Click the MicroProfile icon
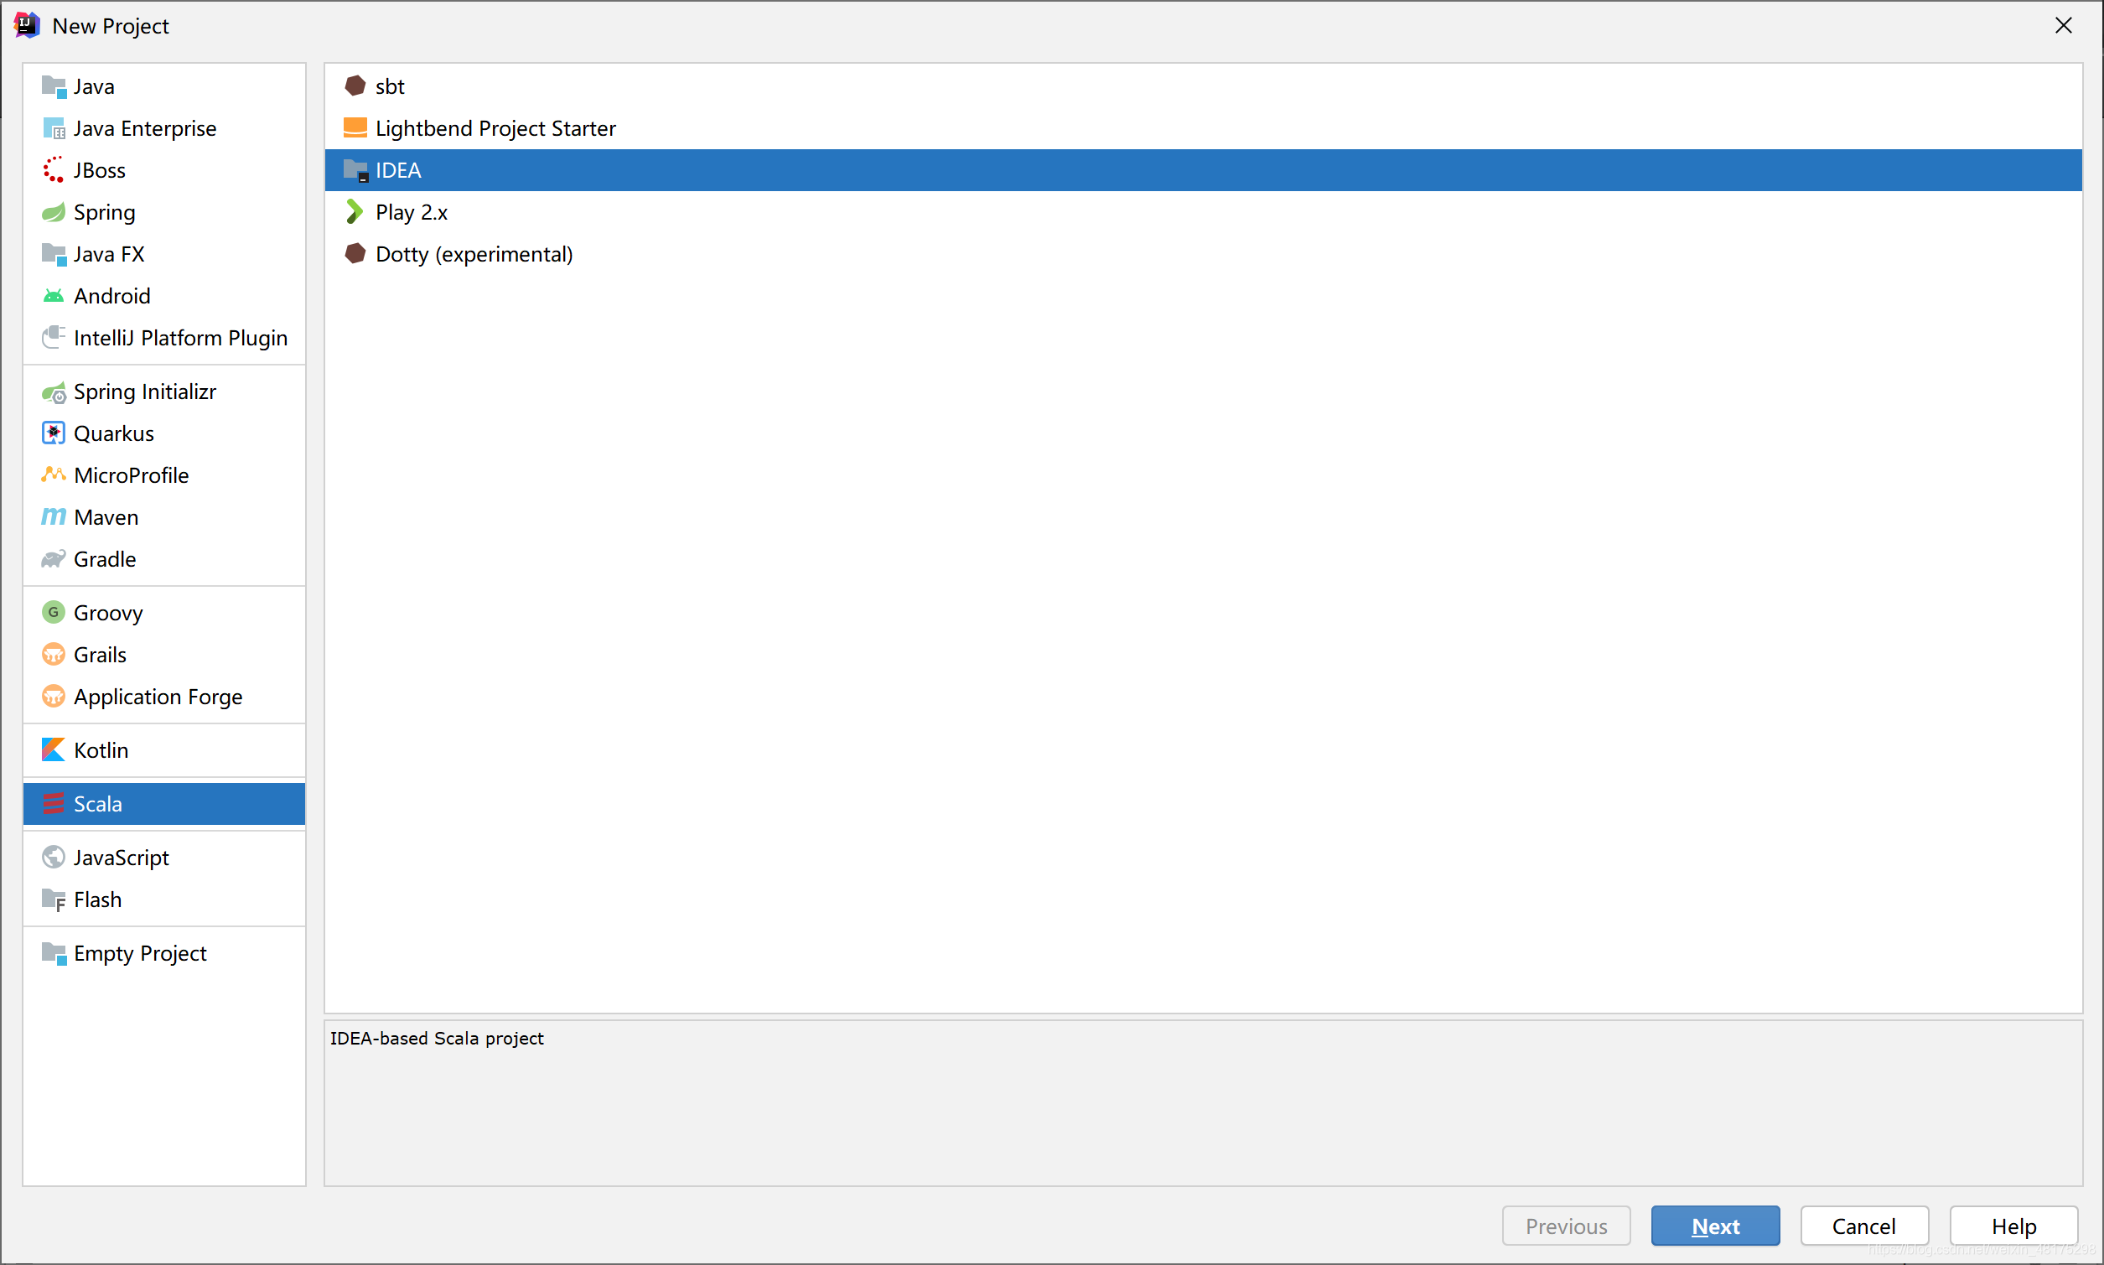Image resolution: width=2104 pixels, height=1265 pixels. point(54,474)
